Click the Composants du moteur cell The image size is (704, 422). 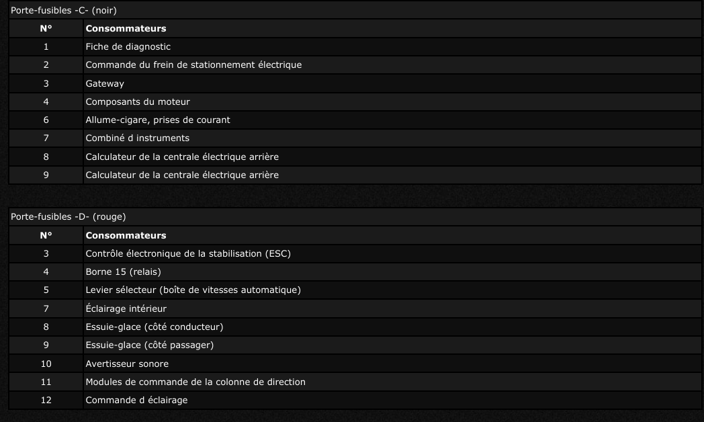click(138, 101)
